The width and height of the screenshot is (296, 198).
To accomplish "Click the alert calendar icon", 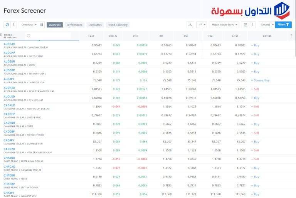I will coord(245,25).
